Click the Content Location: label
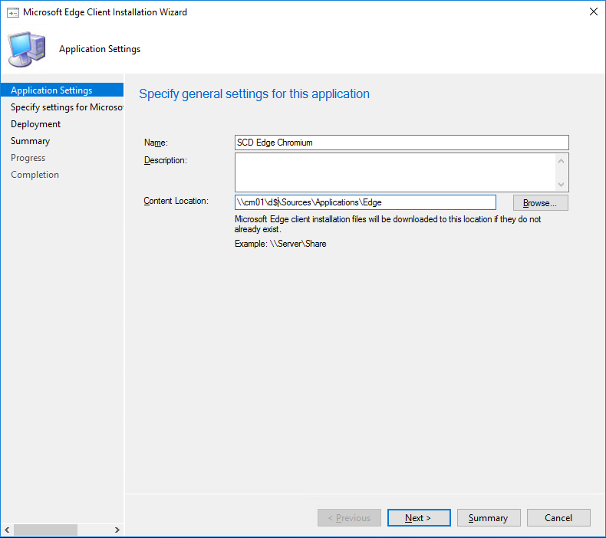Image resolution: width=606 pixels, height=538 pixels. point(176,201)
